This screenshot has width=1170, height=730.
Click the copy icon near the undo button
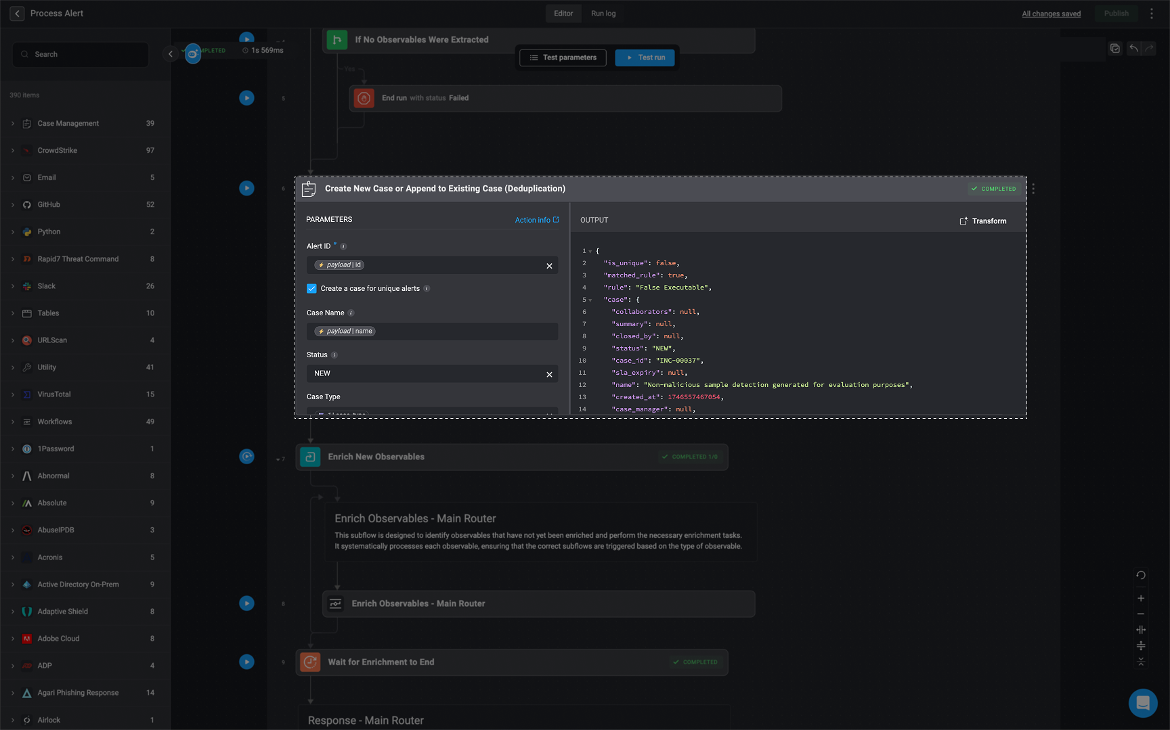pyautogui.click(x=1114, y=49)
